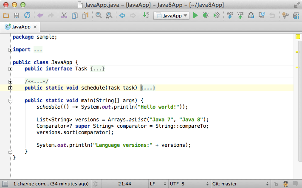Navigate forward with the grey arrow

tap(133, 15)
